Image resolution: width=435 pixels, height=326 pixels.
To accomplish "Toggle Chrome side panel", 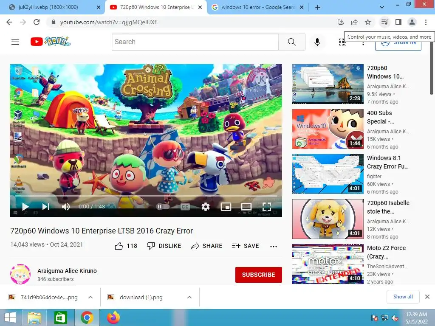I will coord(398,22).
